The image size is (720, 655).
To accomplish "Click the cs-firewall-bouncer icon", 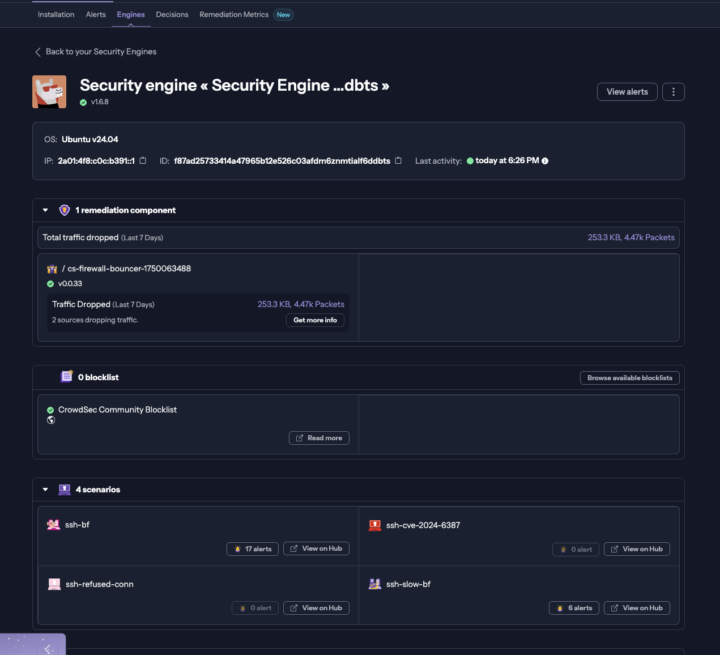I will (x=52, y=269).
